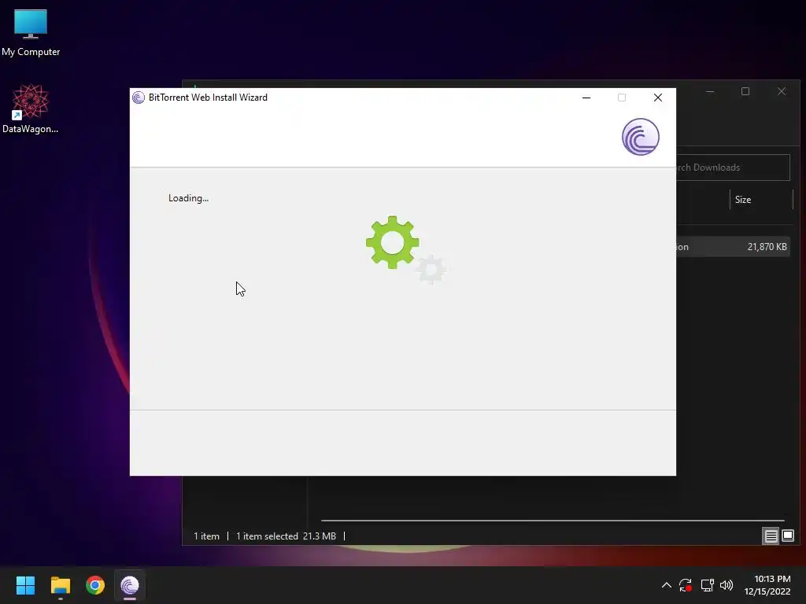The width and height of the screenshot is (806, 604).
Task: Click the BitTorrent logo in the wizard header
Action: click(640, 137)
